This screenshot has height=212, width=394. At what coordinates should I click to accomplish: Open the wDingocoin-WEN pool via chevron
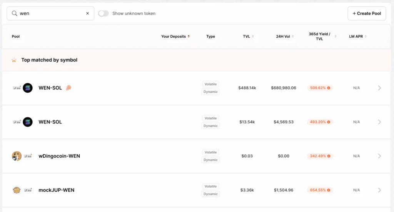pos(379,156)
